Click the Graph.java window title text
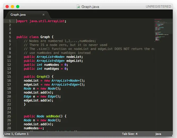177x138 pixels. coord(90,7)
